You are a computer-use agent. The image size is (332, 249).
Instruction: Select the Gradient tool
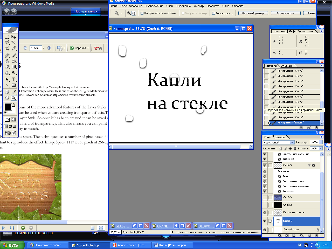(x=14, y=67)
